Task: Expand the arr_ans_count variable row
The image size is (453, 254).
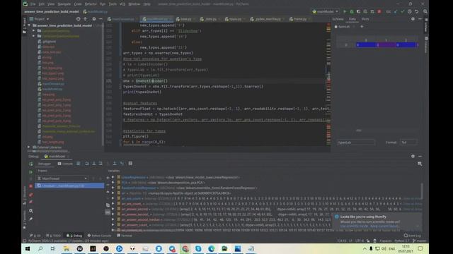Action: [113, 198]
